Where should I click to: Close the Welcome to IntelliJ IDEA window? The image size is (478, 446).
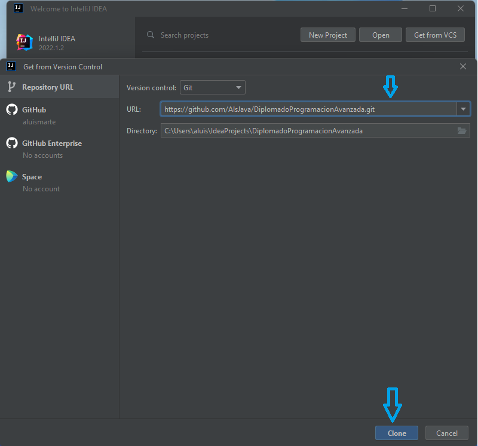point(461,8)
